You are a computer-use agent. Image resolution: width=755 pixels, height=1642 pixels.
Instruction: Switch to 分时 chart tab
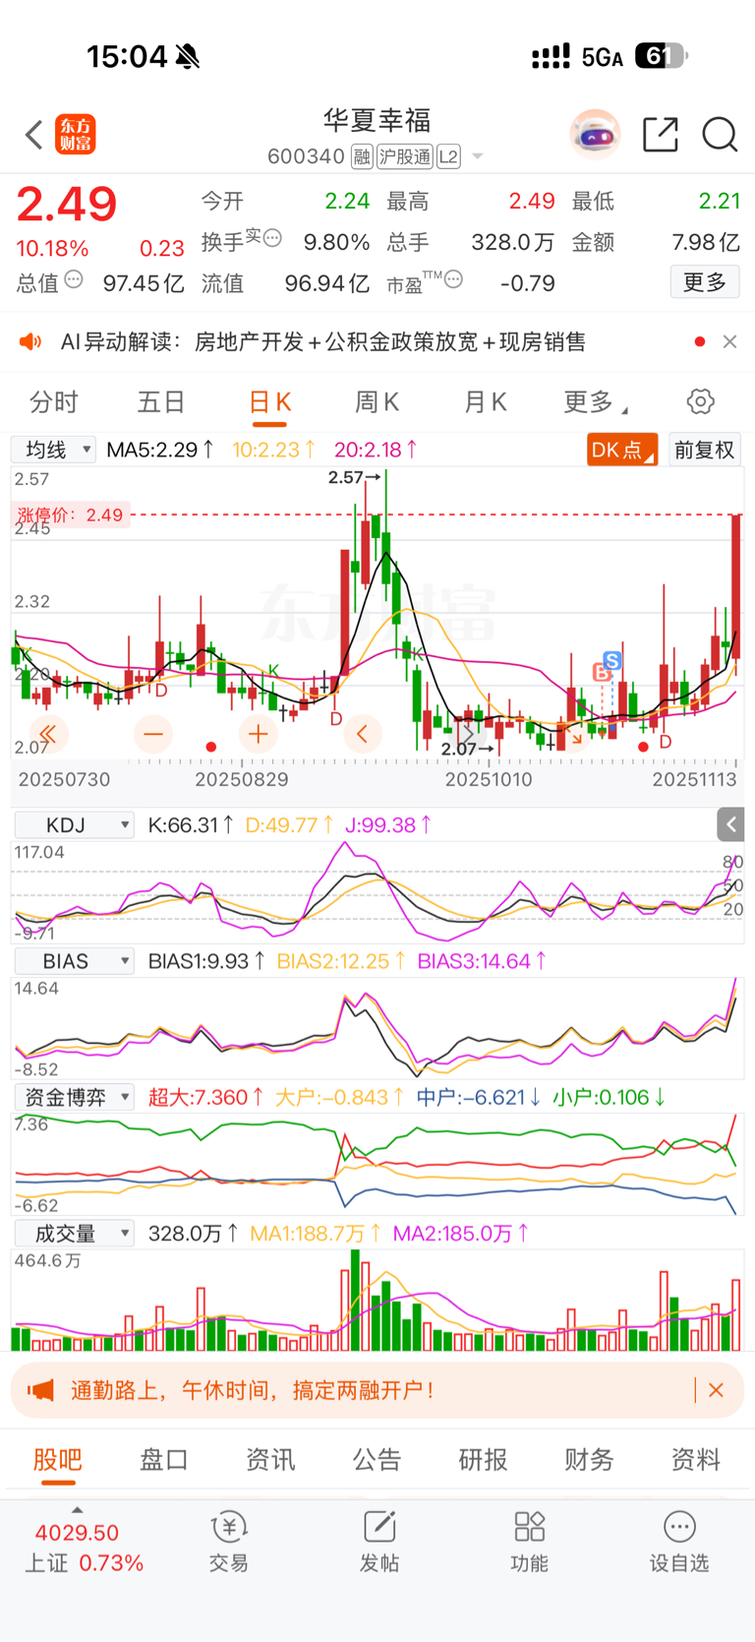[53, 401]
